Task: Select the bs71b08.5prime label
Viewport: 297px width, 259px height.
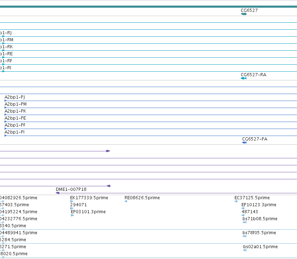Action: [x=260, y=219]
